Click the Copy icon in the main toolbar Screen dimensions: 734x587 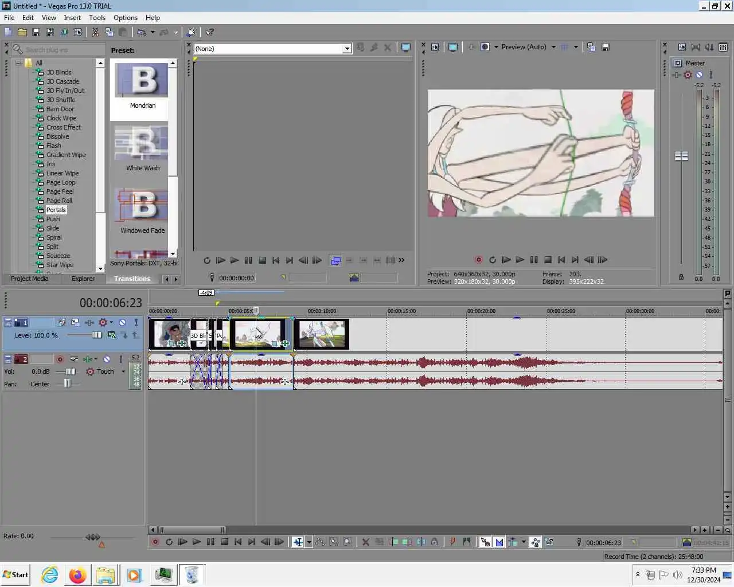pos(109,32)
